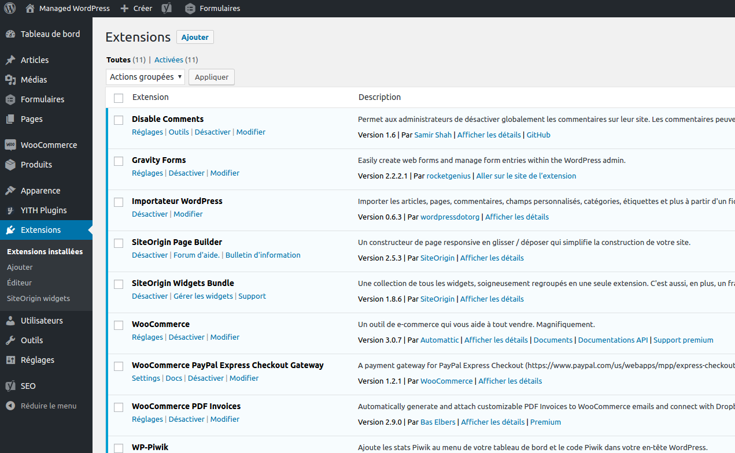Tick the SiteOrigin Page Builder checkbox

(119, 243)
